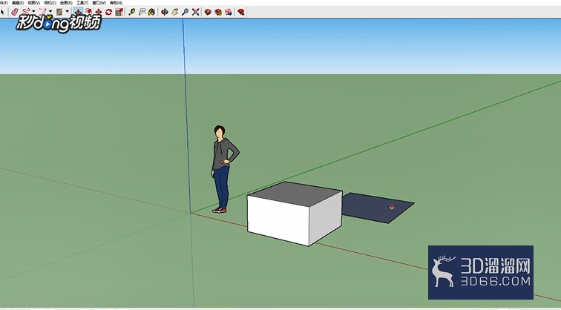561x310 pixels.
Task: Open the 工具(T) menu
Action: (x=82, y=2)
